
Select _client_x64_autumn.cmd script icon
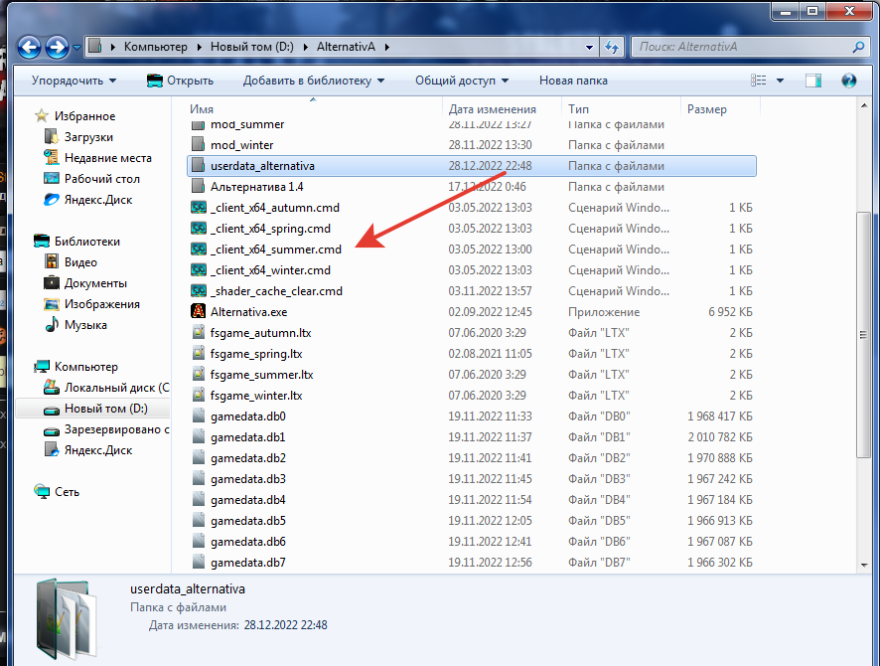[x=198, y=208]
